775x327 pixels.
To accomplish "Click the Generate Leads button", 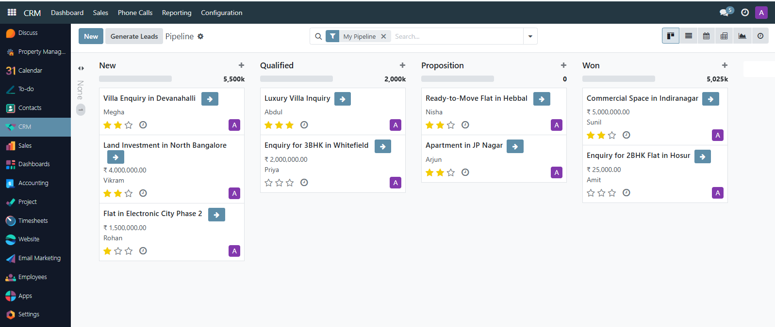I will coord(134,36).
